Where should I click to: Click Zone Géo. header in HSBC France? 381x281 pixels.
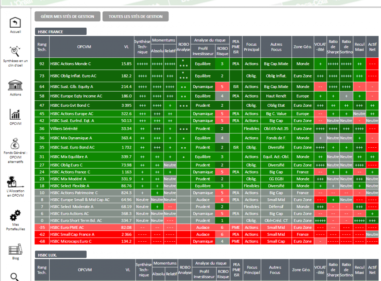pyautogui.click(x=302, y=47)
